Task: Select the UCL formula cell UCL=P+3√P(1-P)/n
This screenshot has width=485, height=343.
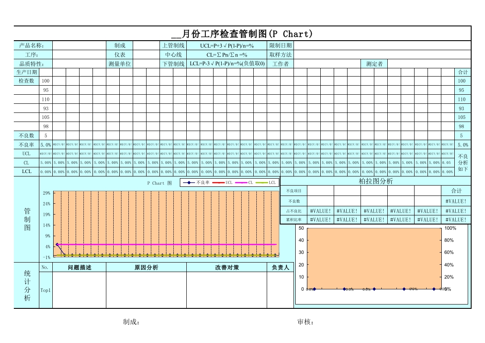Action: point(228,45)
